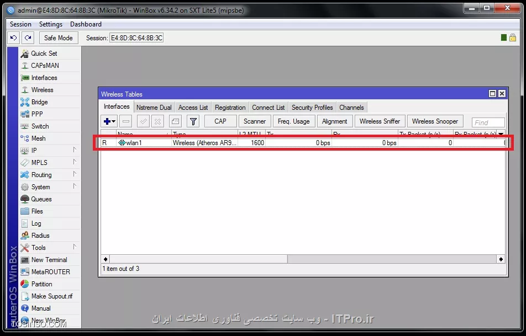Click the horizontal scrollbar right arrow
The width and height of the screenshot is (526, 336).
click(x=501, y=259)
